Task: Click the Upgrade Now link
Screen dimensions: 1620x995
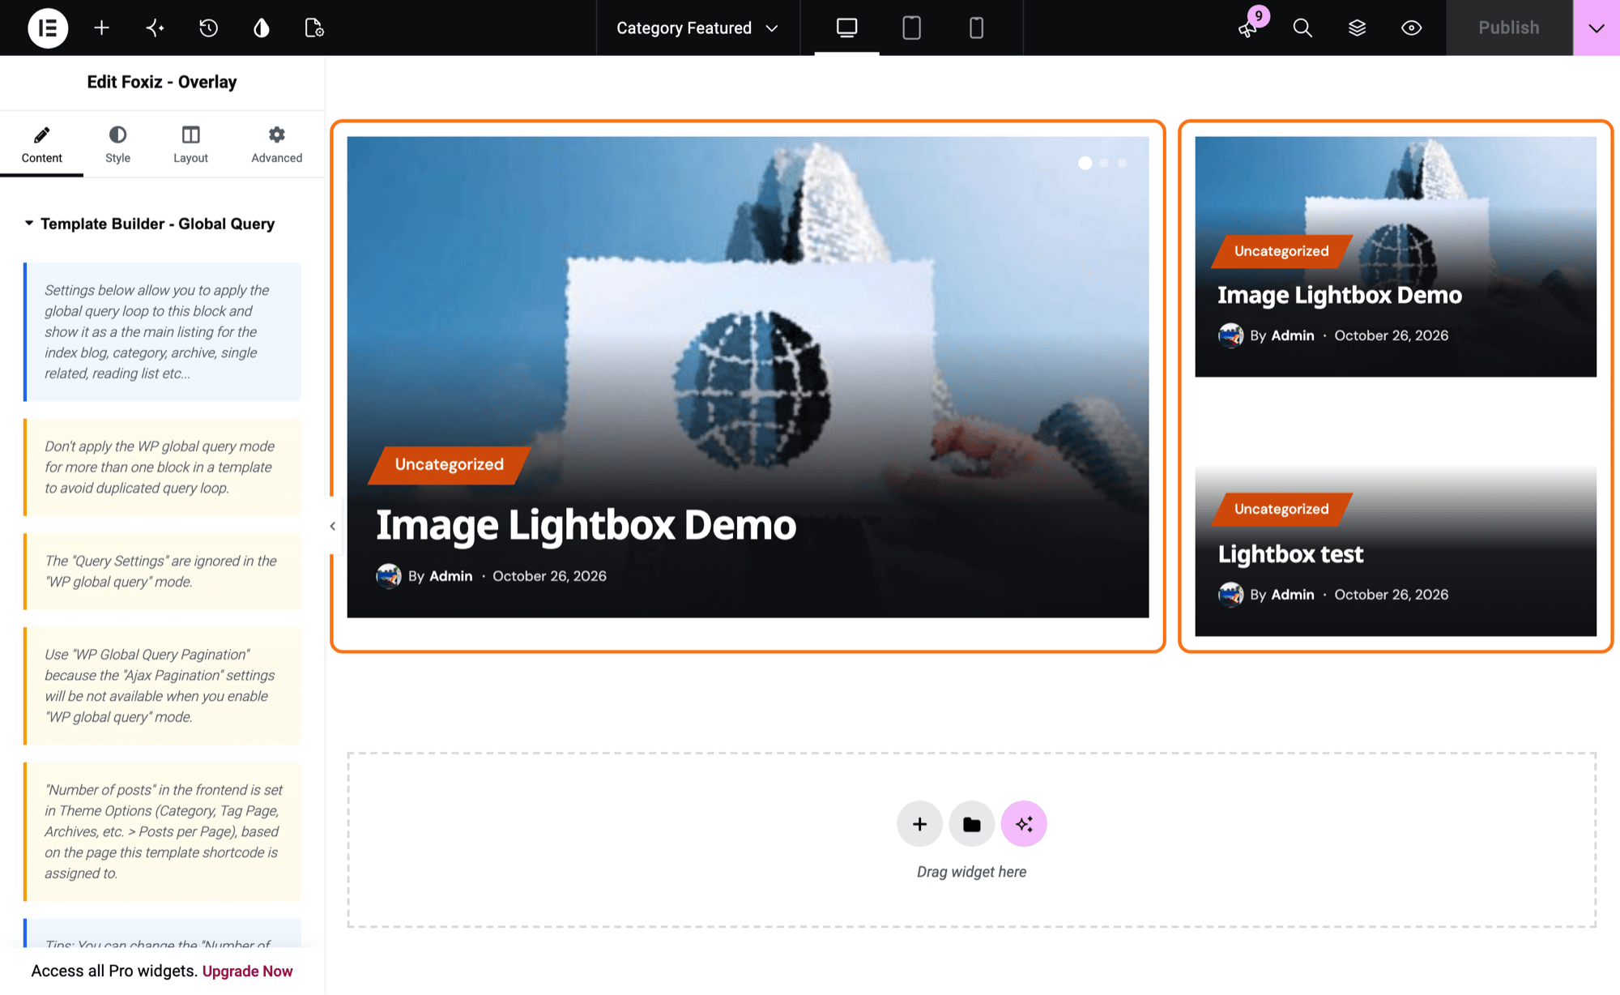Action: (x=247, y=971)
